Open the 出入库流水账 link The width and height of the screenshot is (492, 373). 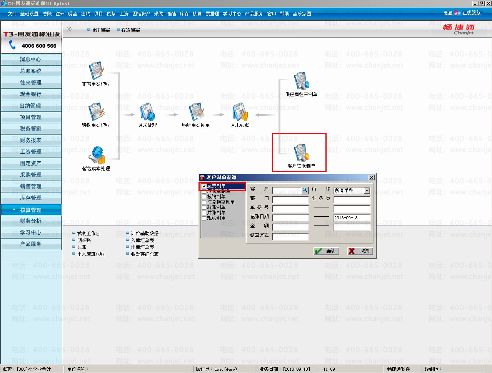pos(91,254)
